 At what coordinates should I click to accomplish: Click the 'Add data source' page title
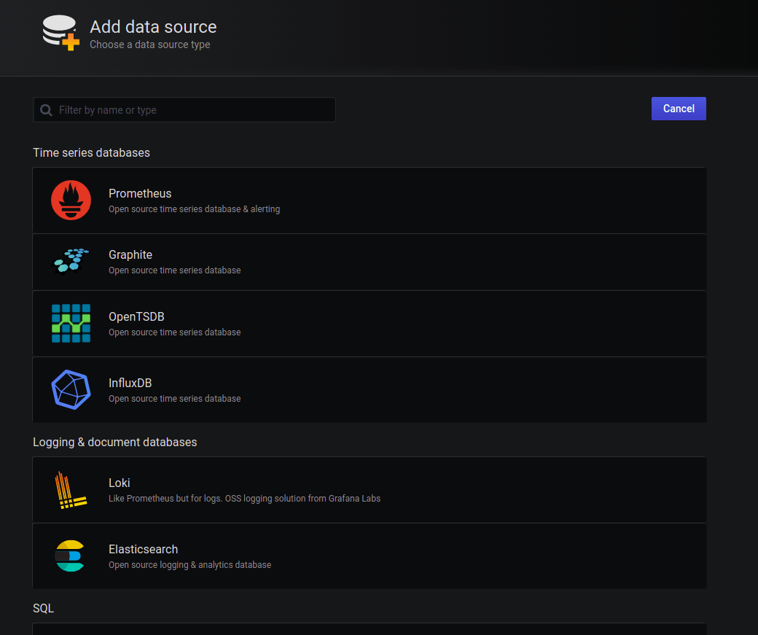pos(153,27)
